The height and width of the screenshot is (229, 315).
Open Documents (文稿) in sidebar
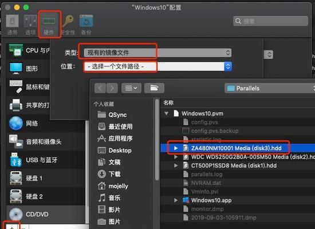tap(109, 162)
